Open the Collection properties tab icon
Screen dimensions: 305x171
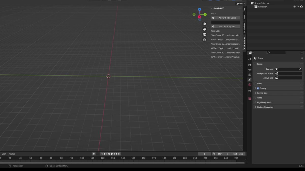250,91
